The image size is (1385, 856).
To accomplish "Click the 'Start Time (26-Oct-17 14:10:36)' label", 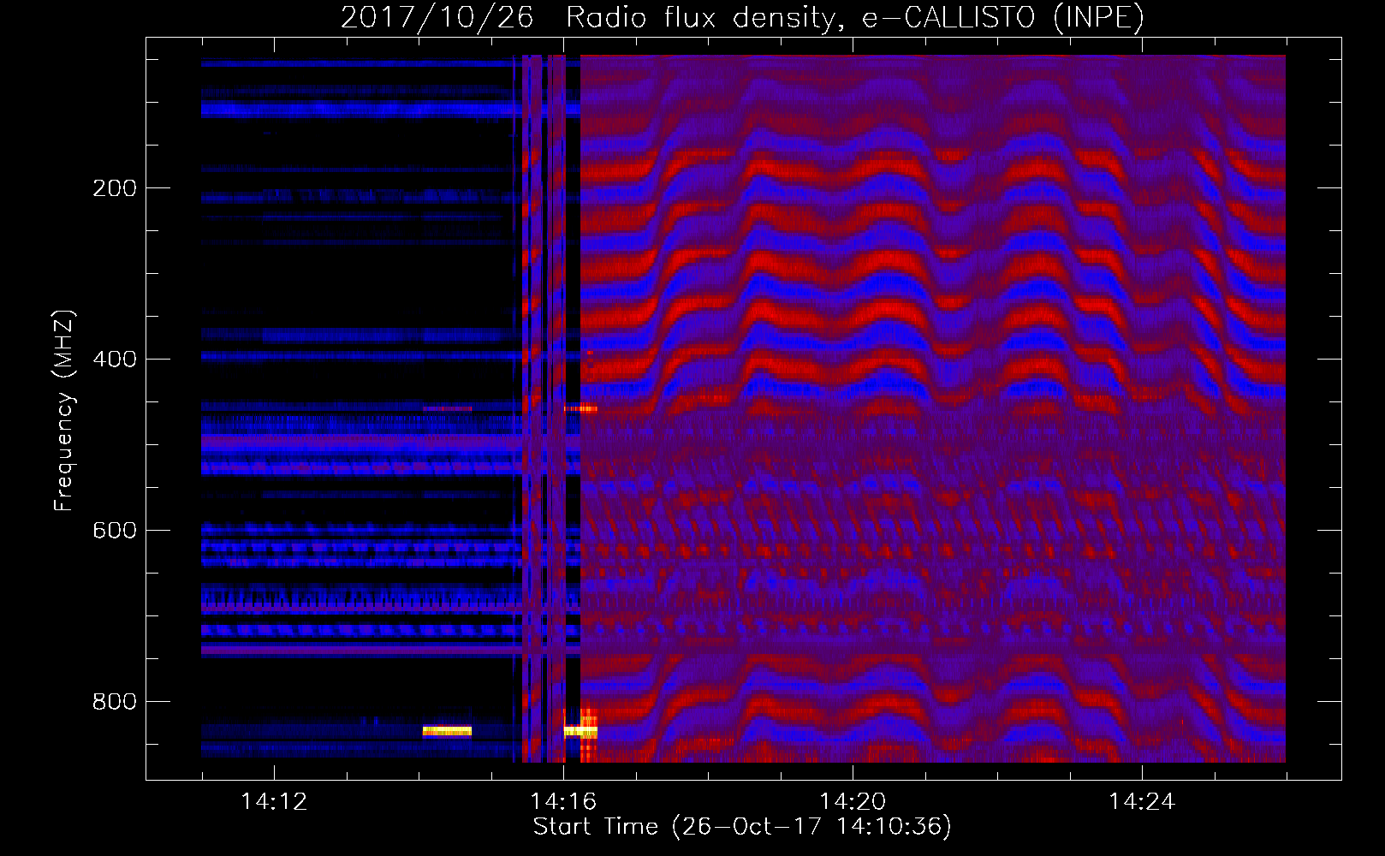I will coord(742,827).
